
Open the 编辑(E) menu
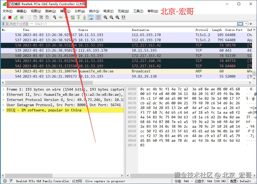(x=22, y=11)
